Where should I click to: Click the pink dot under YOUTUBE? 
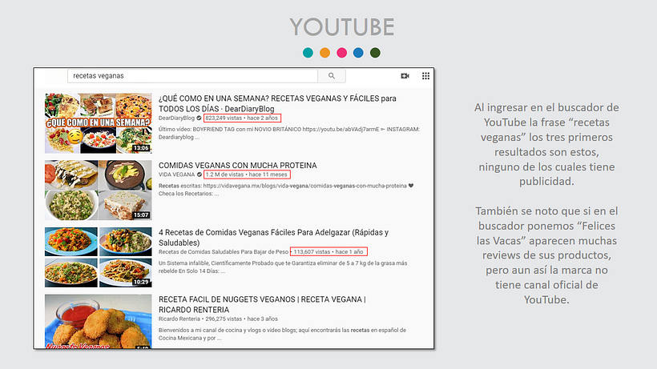pyautogui.click(x=342, y=53)
